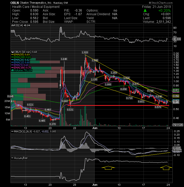This screenshot has width=184, height=187.
Task: Click the 791126 volume axis tag
Action: click(x=178, y=125)
